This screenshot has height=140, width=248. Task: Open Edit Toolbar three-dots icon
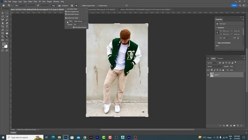pos(7,40)
